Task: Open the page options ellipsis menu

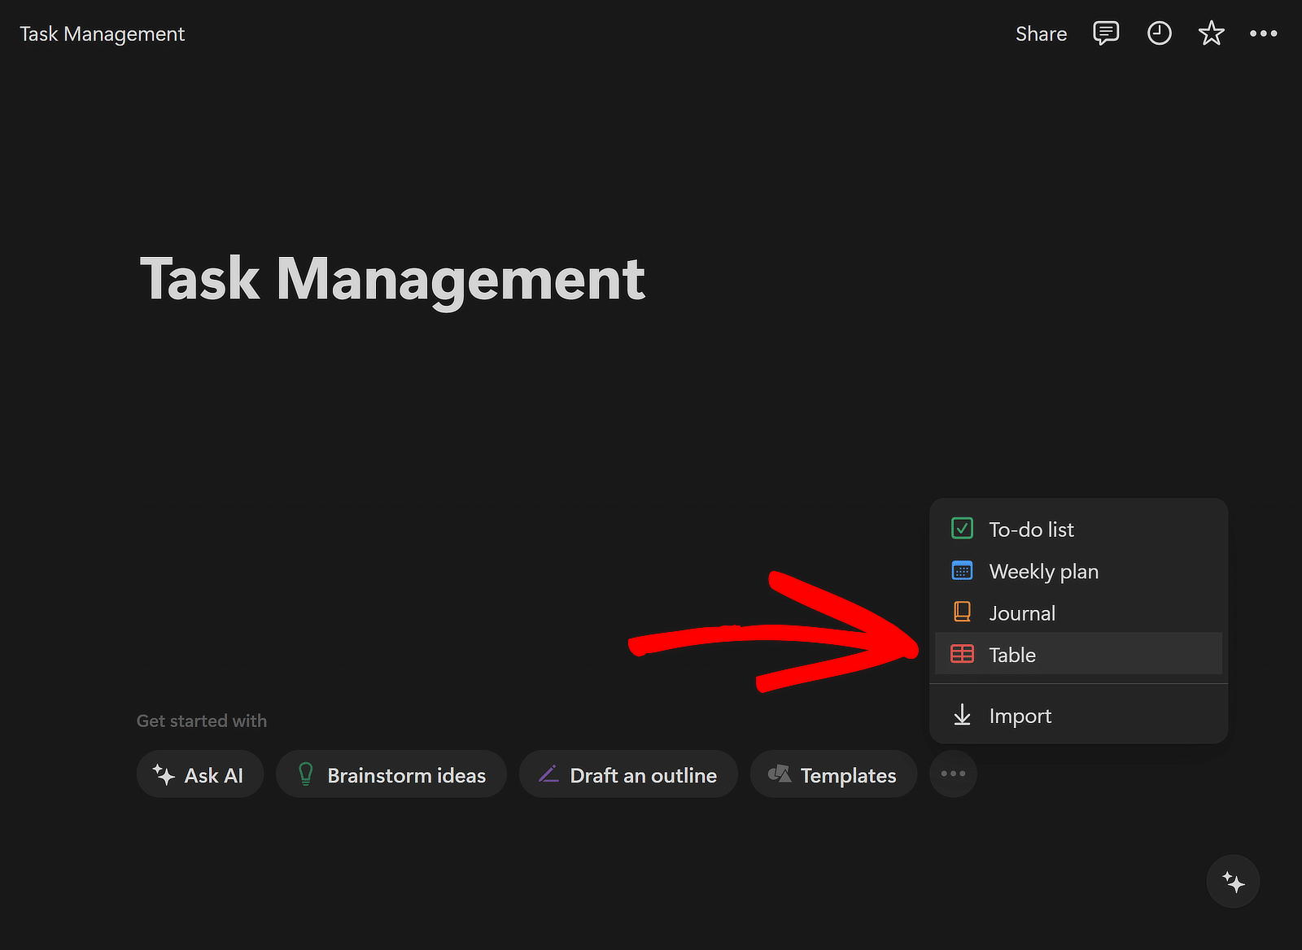Action: tap(1264, 33)
